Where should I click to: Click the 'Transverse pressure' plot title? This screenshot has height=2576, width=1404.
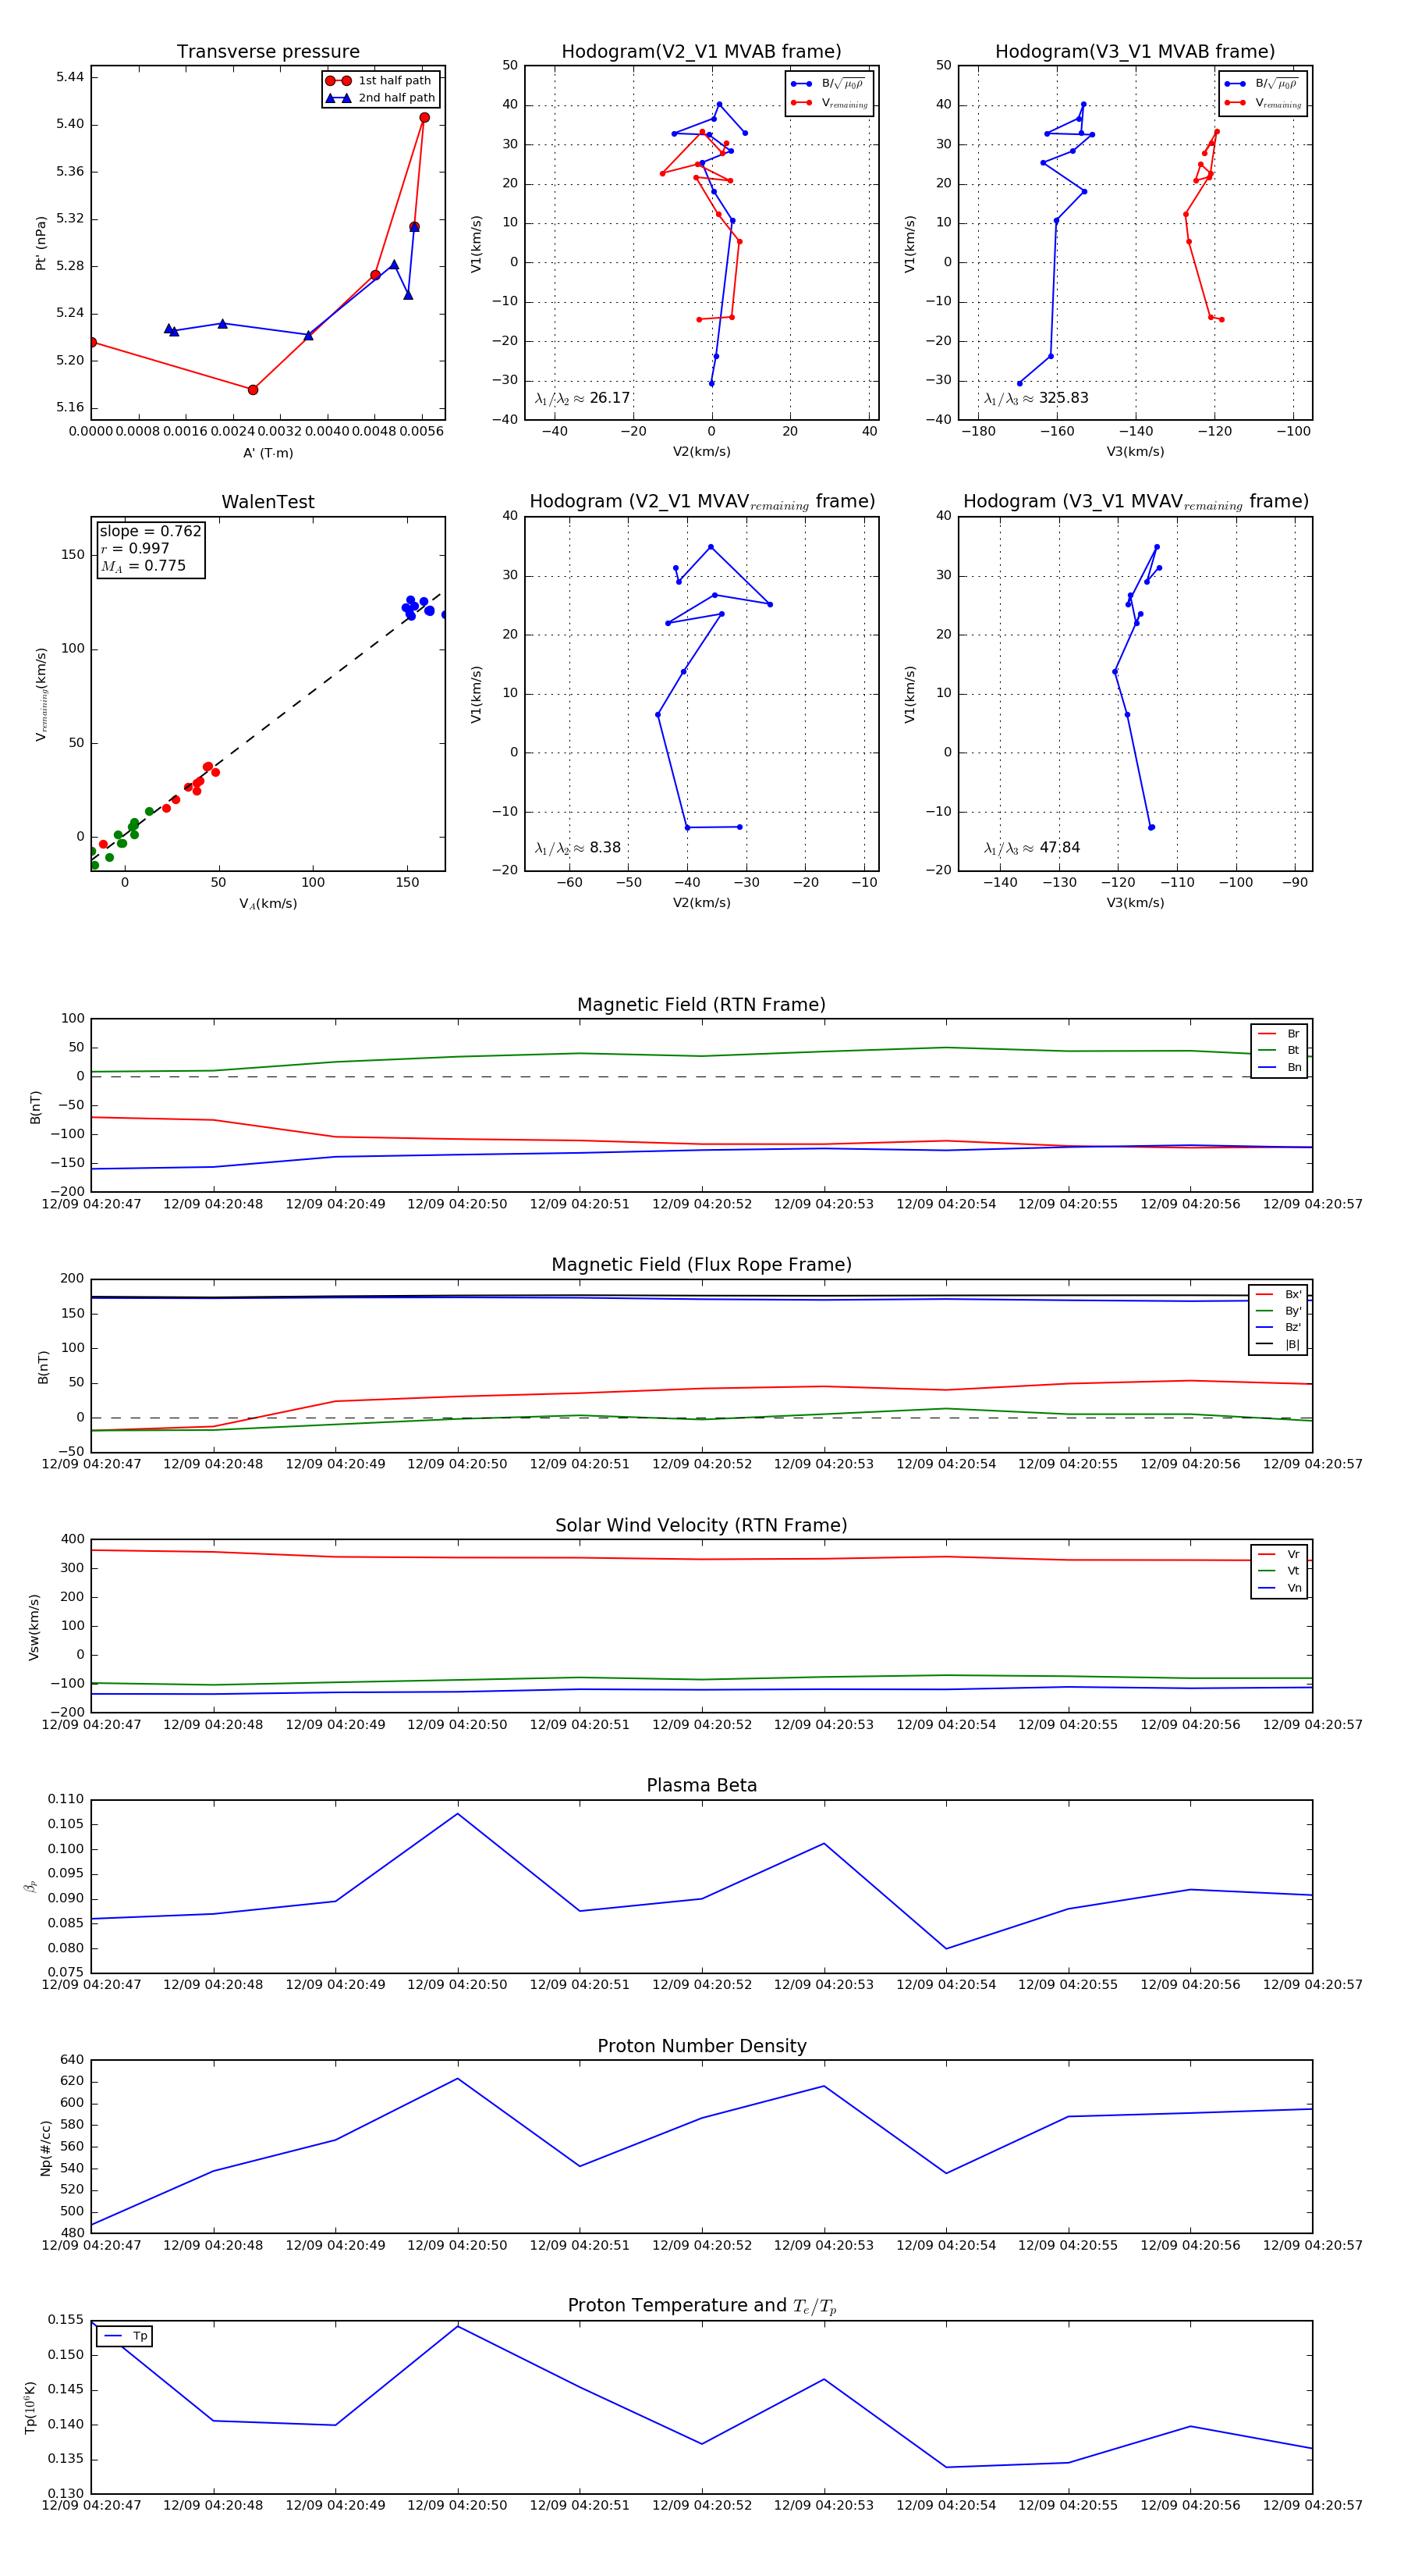click(x=268, y=52)
